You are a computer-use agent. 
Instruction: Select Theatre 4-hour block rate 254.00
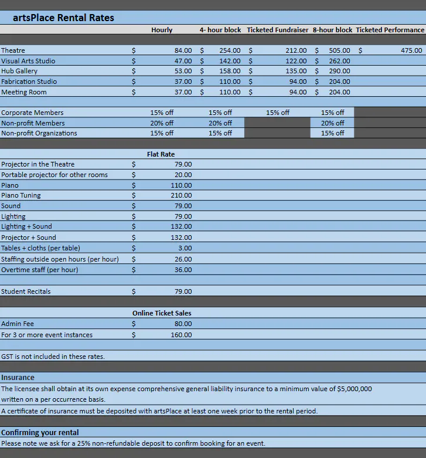[230, 50]
